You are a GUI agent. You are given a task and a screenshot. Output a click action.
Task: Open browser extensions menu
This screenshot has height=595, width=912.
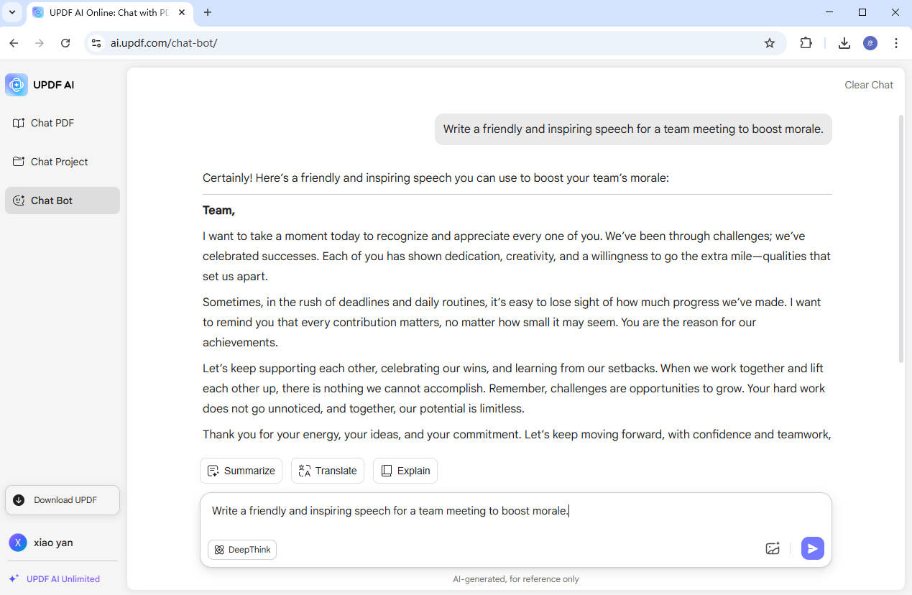click(806, 43)
